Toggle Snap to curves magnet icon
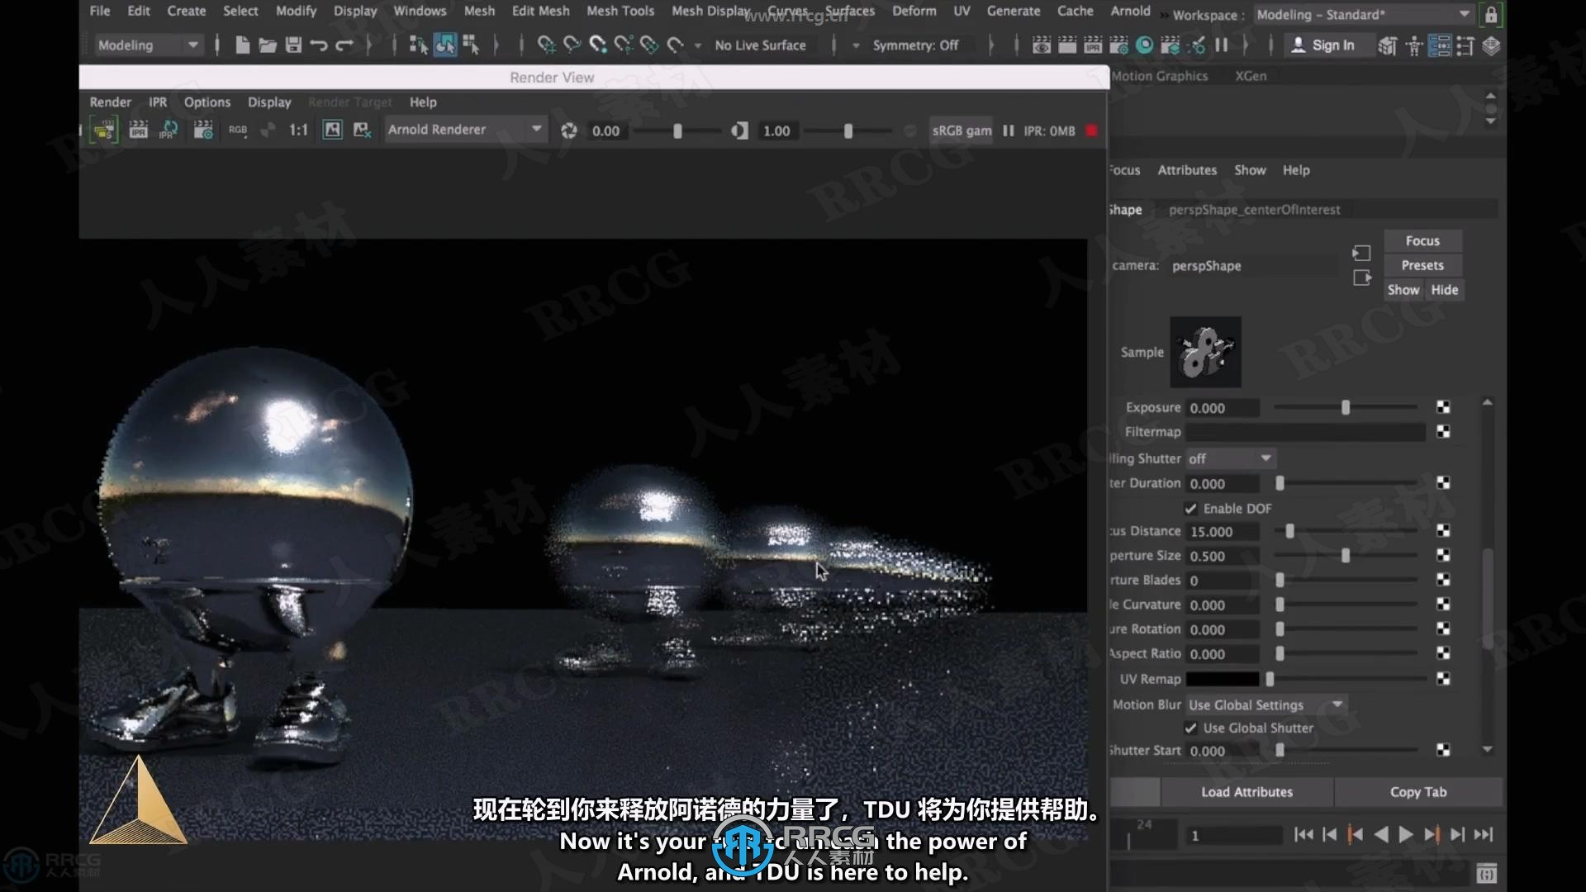The height and width of the screenshot is (892, 1586). coord(572,45)
